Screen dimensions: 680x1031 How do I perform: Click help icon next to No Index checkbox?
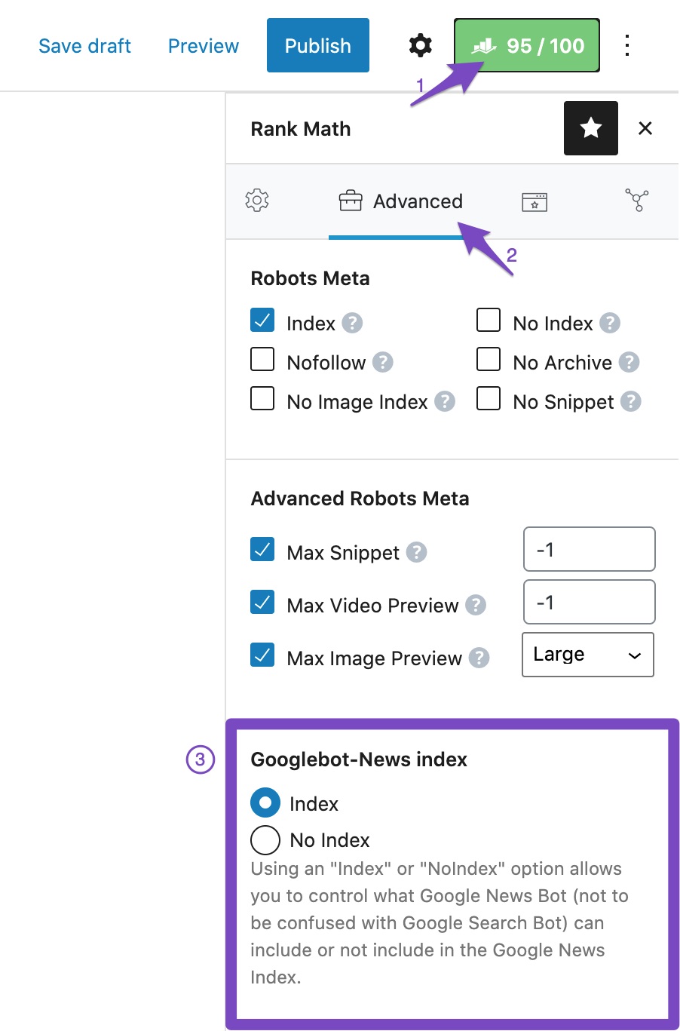[610, 323]
